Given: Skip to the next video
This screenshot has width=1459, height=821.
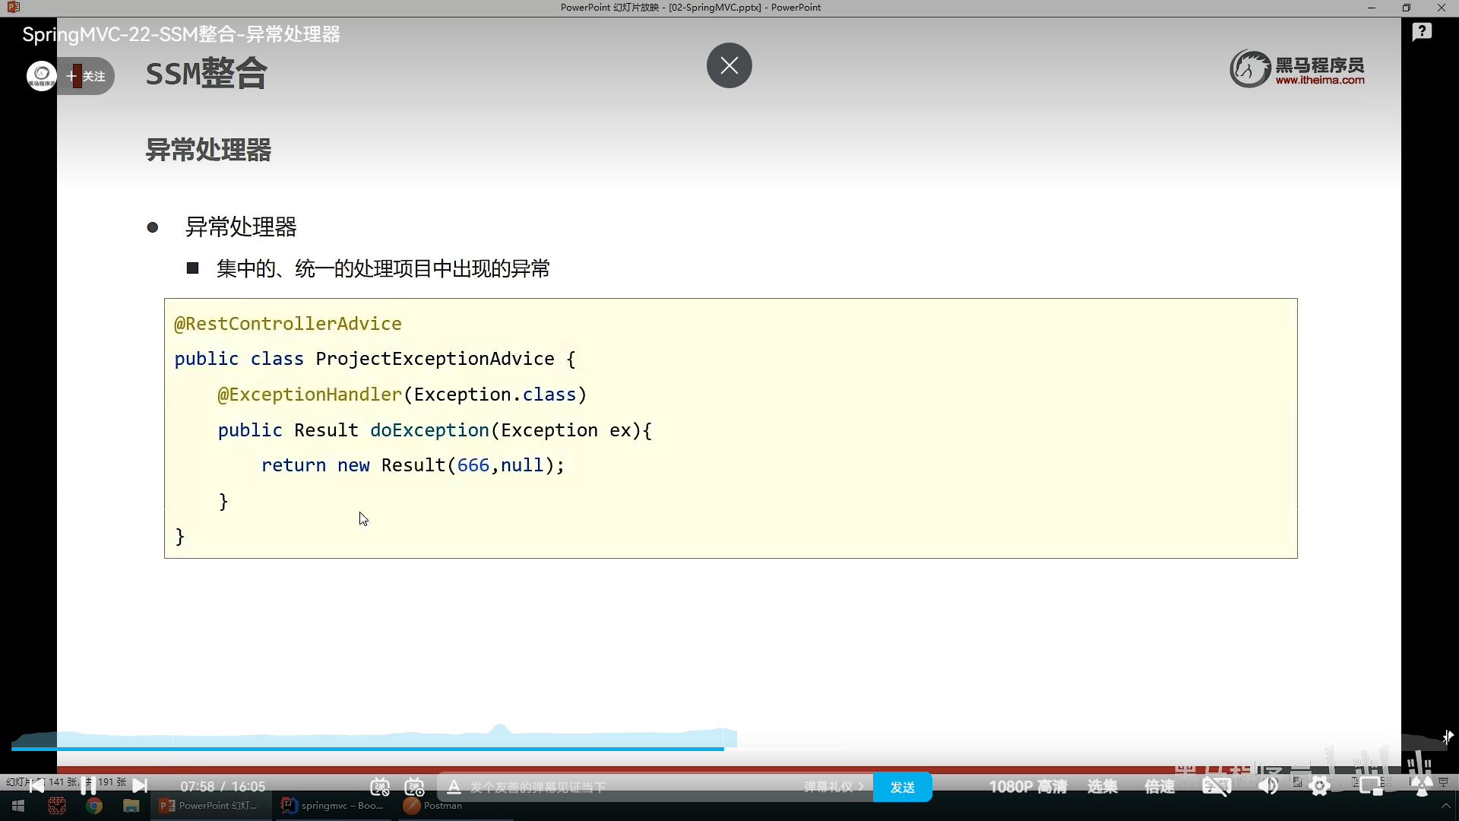Looking at the screenshot, I should pos(140,786).
